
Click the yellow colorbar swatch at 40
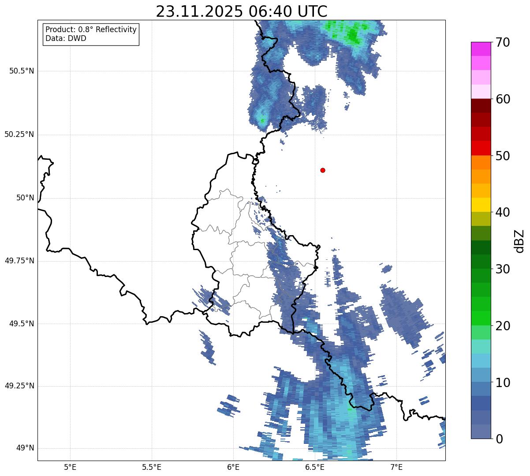tap(481, 205)
